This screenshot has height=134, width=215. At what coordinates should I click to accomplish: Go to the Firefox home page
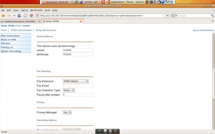[31, 16]
